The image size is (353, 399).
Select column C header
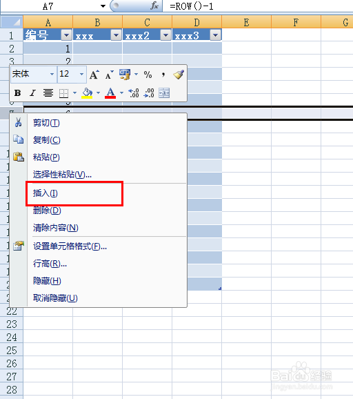(x=147, y=22)
